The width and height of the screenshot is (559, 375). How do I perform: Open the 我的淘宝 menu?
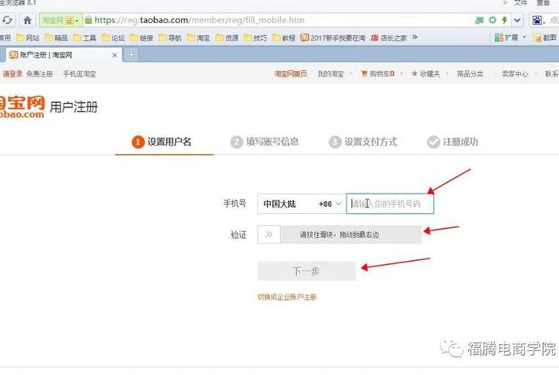coord(331,74)
